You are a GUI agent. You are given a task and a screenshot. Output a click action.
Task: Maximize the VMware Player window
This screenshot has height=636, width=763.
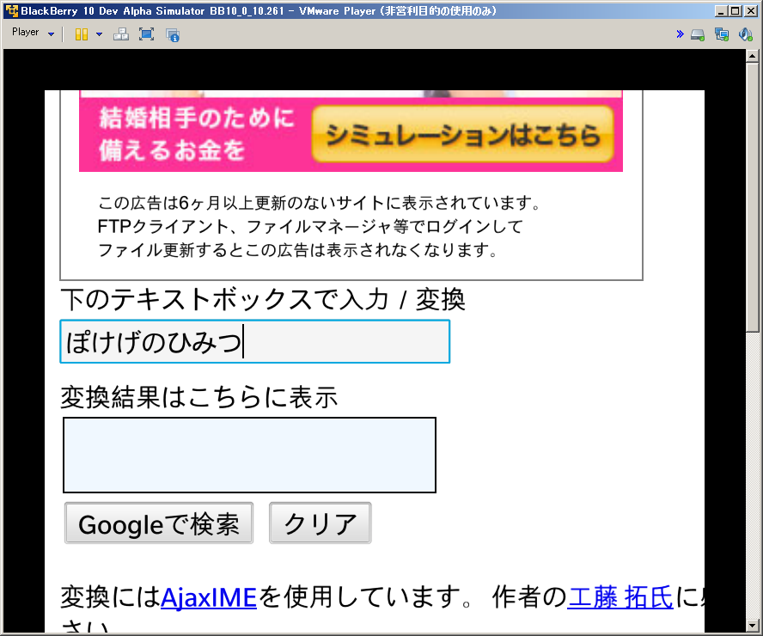click(x=736, y=10)
